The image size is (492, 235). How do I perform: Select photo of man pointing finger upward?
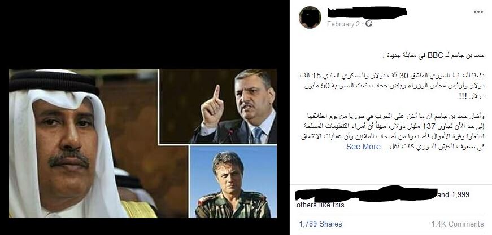[x=218, y=107]
